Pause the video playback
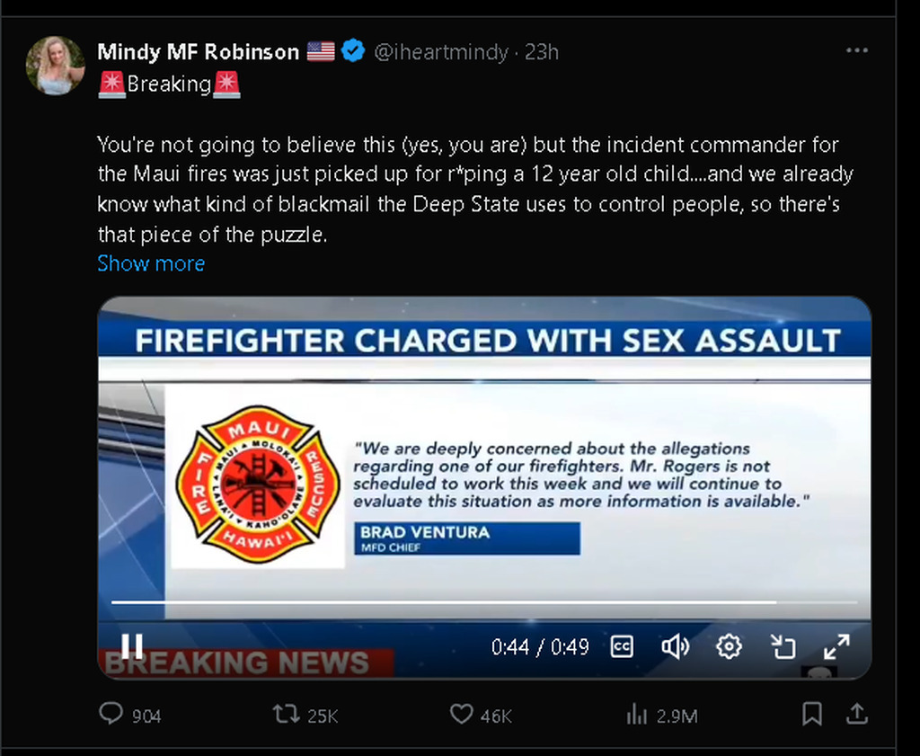The image size is (920, 756). tap(132, 645)
